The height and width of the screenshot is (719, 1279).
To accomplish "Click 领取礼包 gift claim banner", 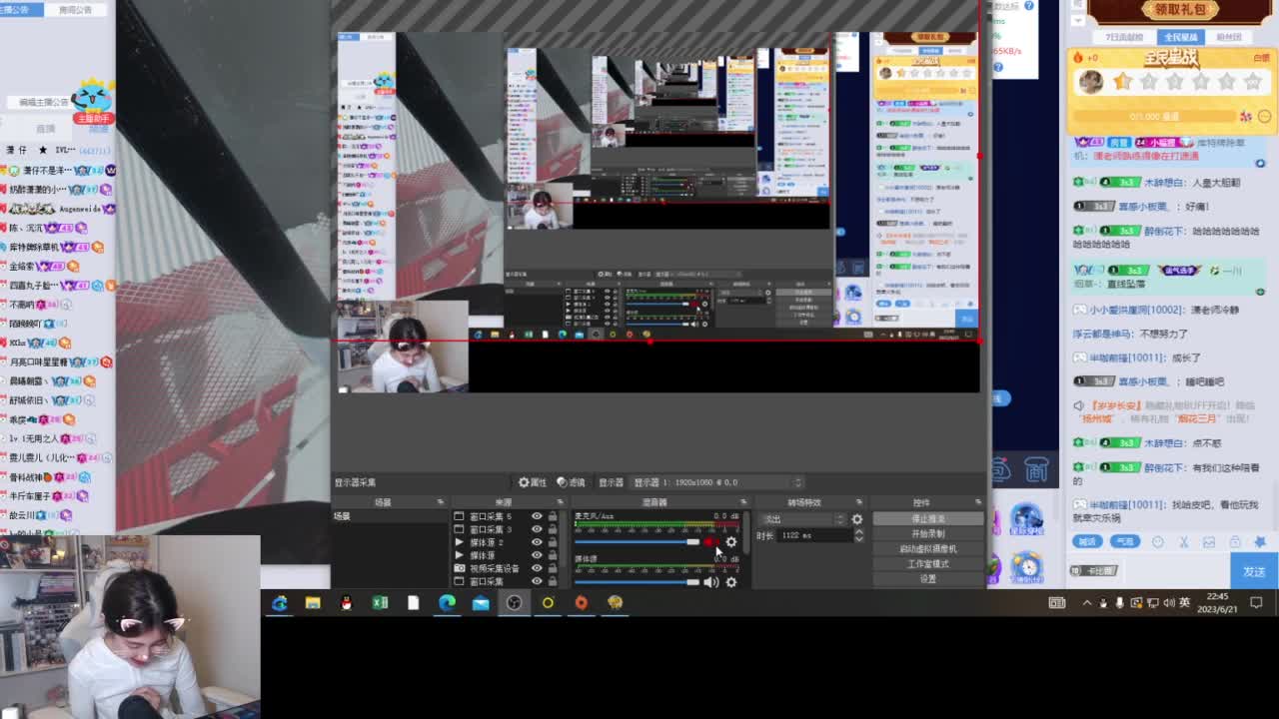I will [x=1180, y=10].
